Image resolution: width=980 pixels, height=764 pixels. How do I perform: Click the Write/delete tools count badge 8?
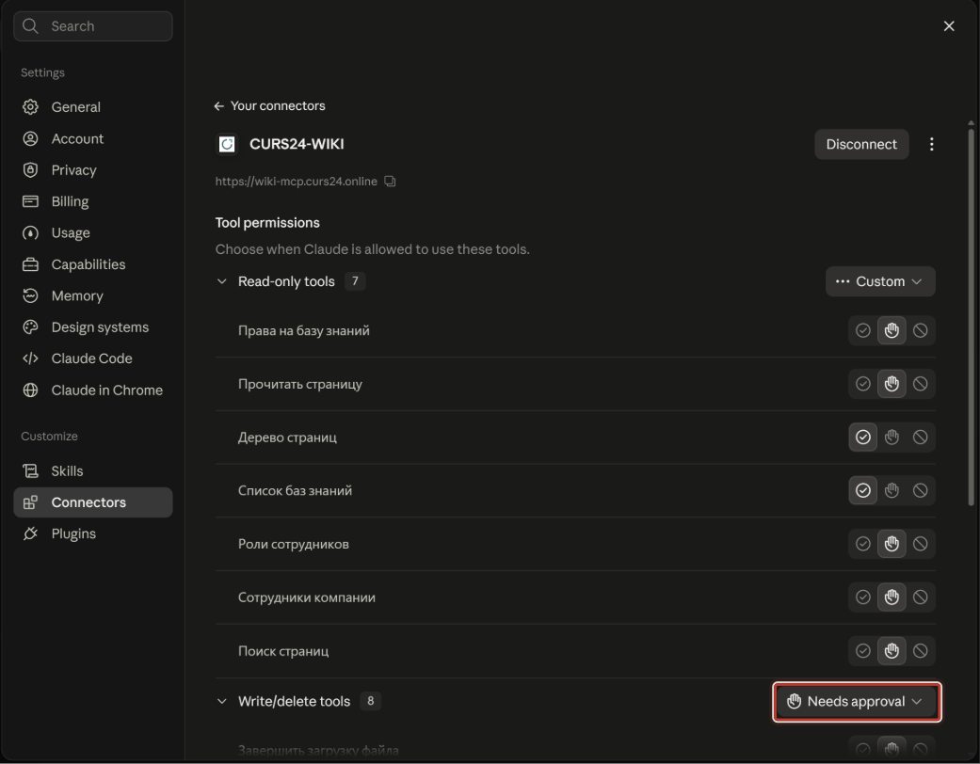point(371,701)
